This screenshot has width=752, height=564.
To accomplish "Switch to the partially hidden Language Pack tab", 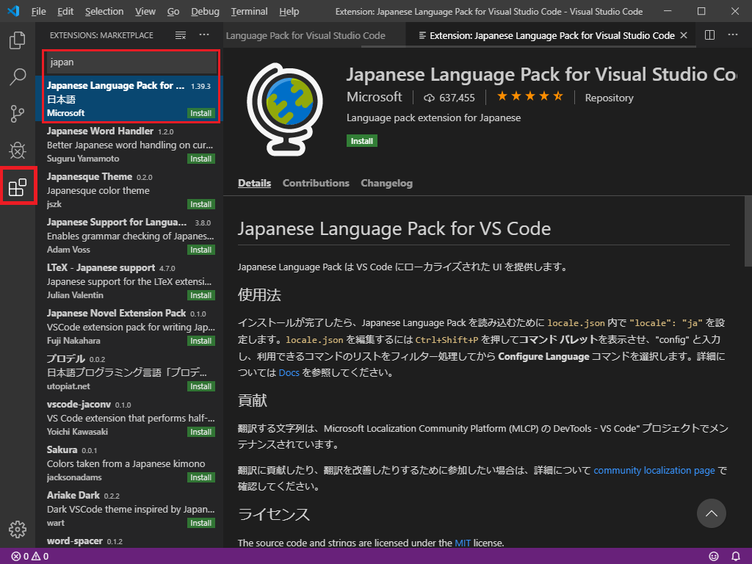I will pos(314,35).
